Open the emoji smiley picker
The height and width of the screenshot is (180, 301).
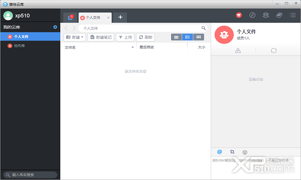[x=245, y=152]
